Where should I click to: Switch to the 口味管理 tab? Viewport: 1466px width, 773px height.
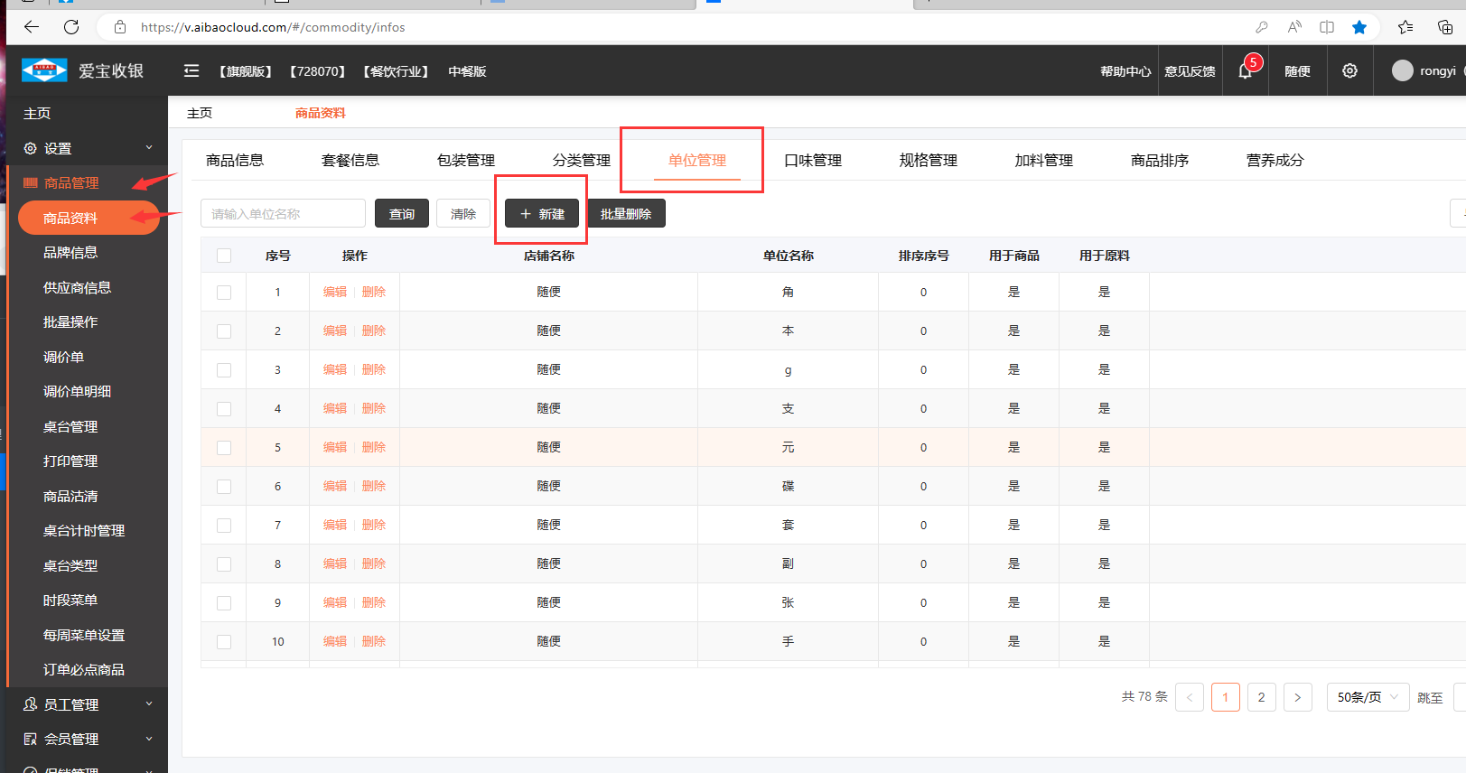[x=812, y=161]
